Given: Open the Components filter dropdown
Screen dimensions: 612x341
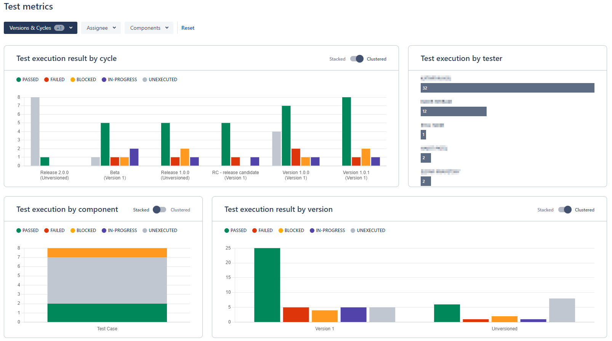Looking at the screenshot, I should 149,28.
